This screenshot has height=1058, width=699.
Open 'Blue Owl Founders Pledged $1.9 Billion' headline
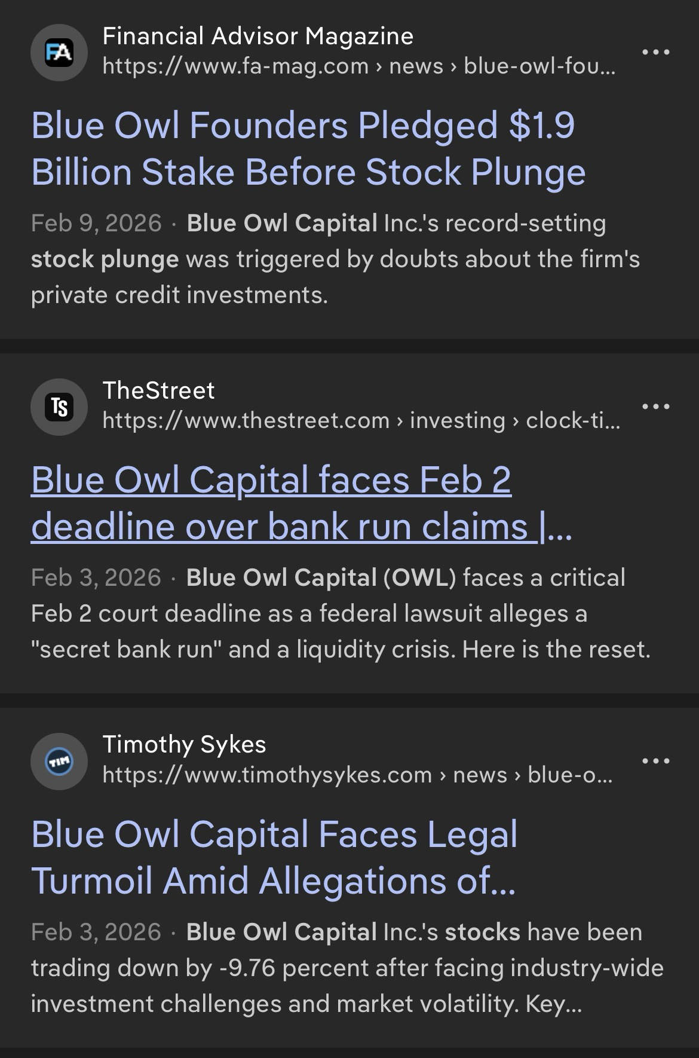tap(308, 149)
